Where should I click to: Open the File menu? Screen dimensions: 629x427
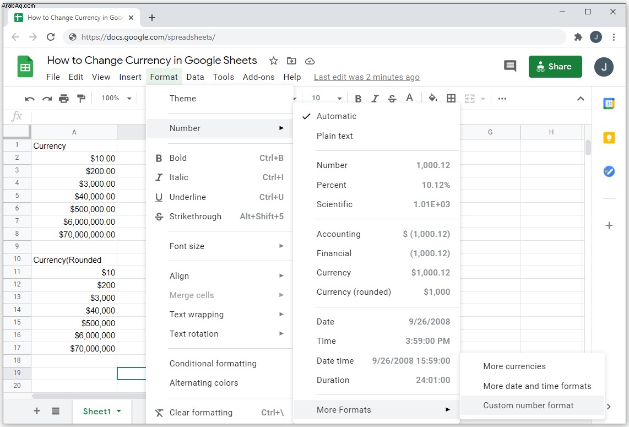tap(53, 77)
